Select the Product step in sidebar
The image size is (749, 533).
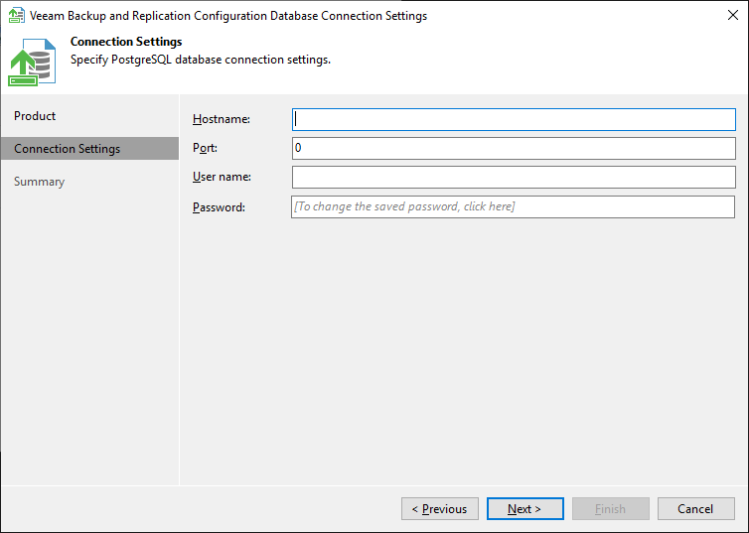pyautogui.click(x=89, y=116)
